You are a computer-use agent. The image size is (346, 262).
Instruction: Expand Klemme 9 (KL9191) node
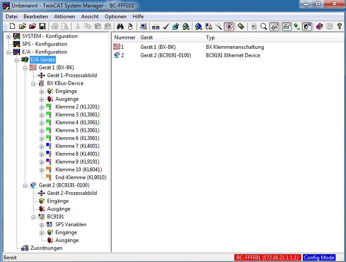tap(41, 162)
